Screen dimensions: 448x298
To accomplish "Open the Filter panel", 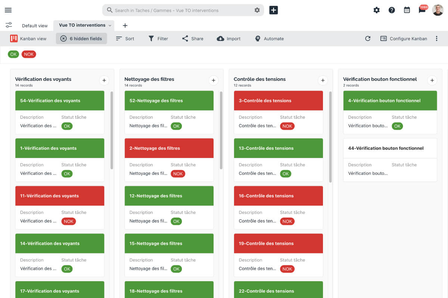I will 158,38.
